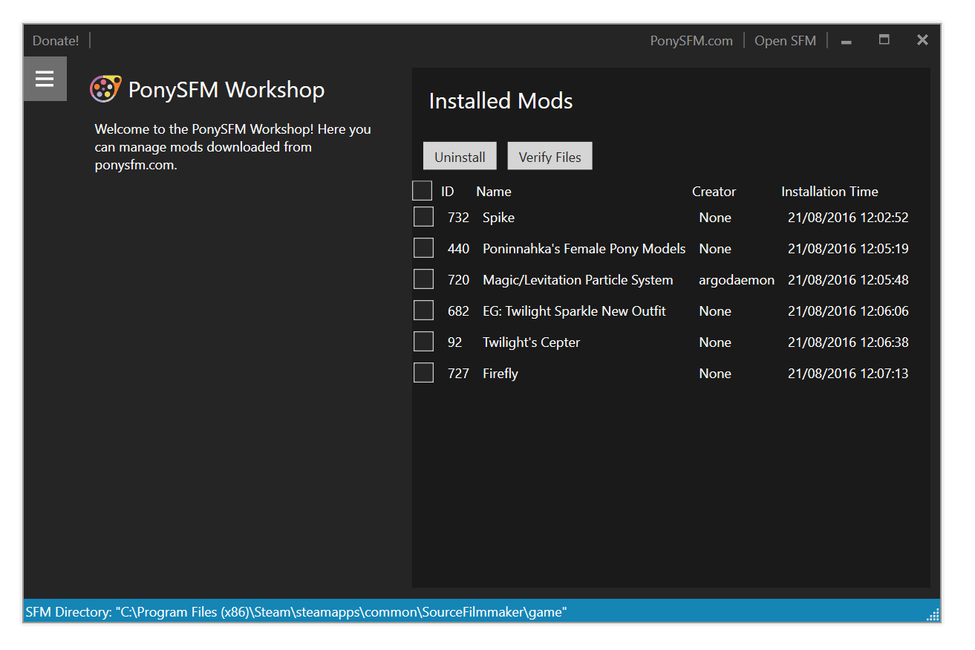Image resolution: width=975 pixels, height=650 pixels.
Task: Sort by Creator column header
Action: click(714, 192)
